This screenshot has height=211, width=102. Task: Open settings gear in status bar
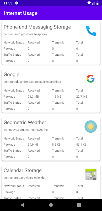coord(17,3)
